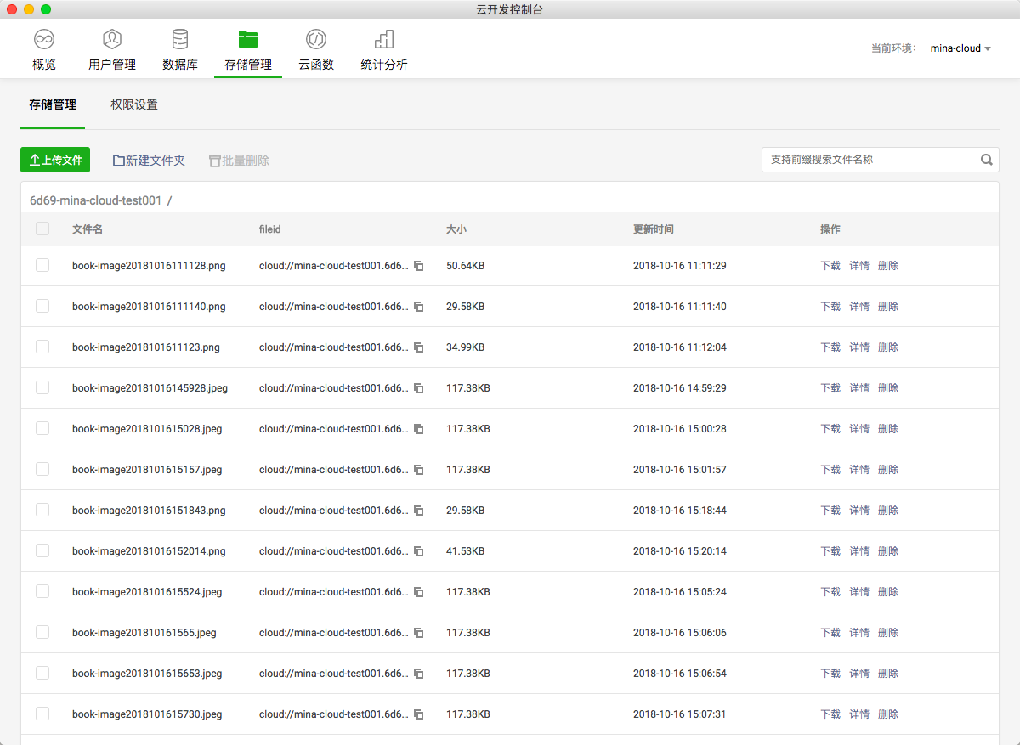The image size is (1020, 745).
Task: Click 新建文件夹 to create a folder
Action: point(149,160)
